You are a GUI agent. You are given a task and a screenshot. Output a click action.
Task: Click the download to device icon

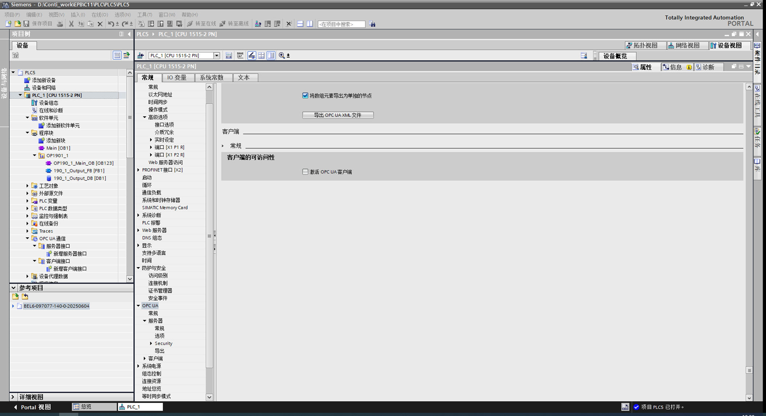click(x=151, y=24)
